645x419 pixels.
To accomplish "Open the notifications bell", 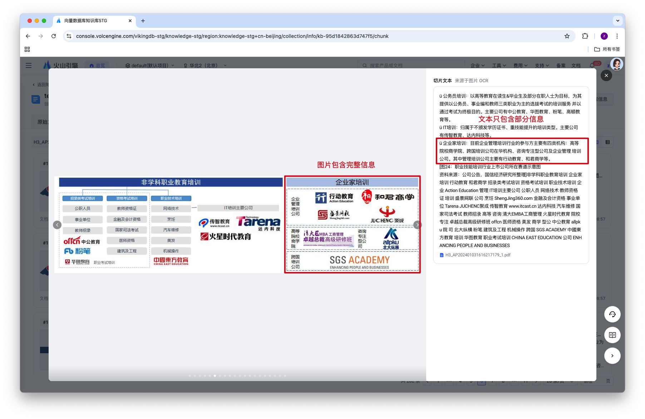I will click(592, 65).
